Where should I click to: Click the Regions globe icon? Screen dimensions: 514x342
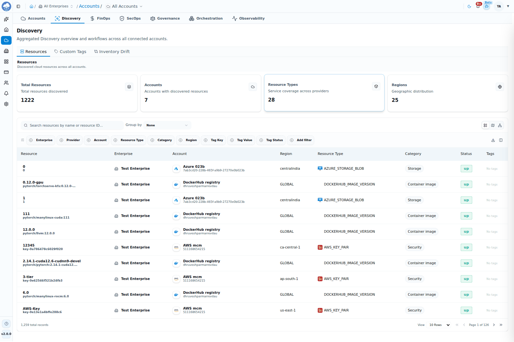pos(500,87)
